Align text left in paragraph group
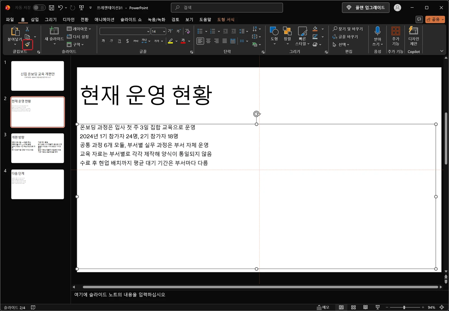The image size is (449, 311). tap(200, 41)
